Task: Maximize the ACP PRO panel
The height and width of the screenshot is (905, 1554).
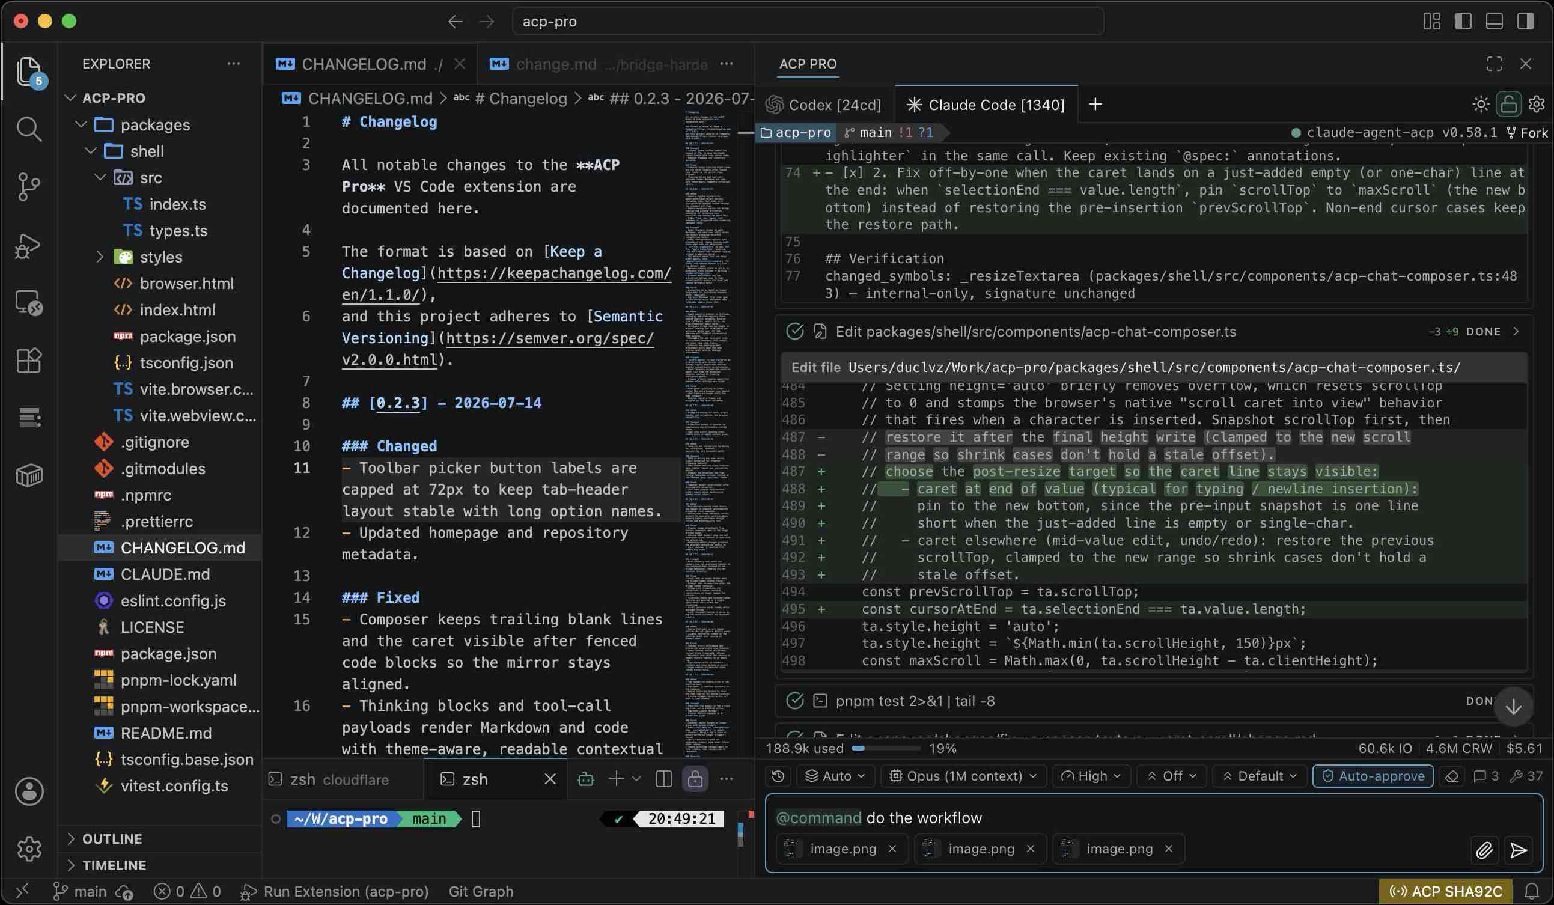Action: pyautogui.click(x=1494, y=64)
